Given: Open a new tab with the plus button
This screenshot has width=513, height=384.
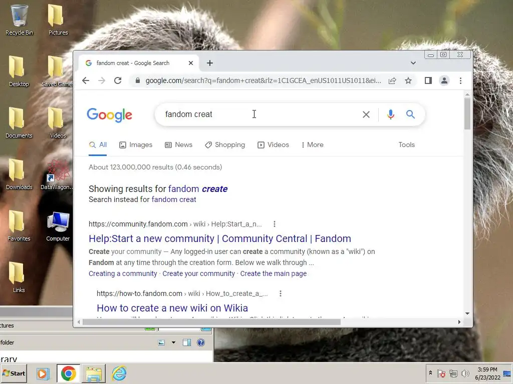Looking at the screenshot, I should pos(210,63).
